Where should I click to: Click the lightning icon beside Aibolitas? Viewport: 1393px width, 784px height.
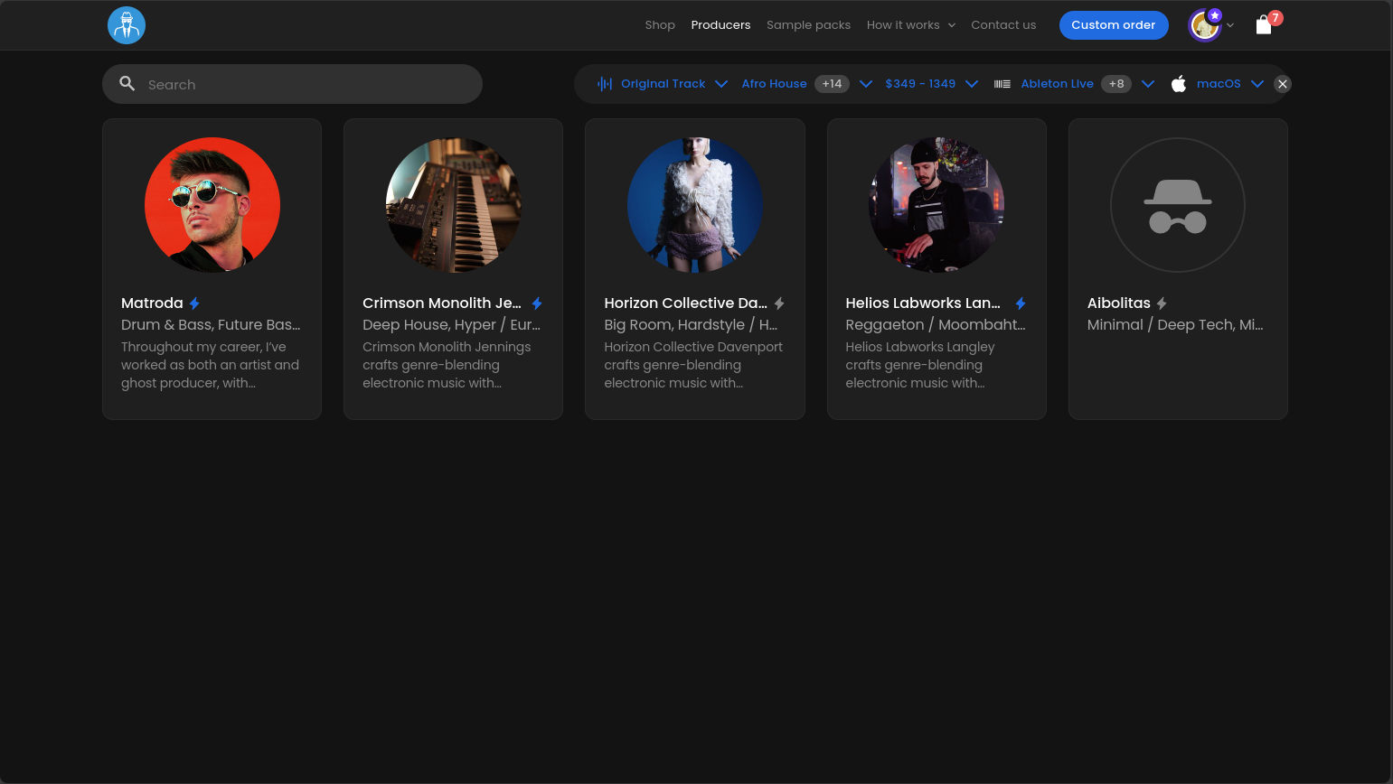click(1162, 303)
